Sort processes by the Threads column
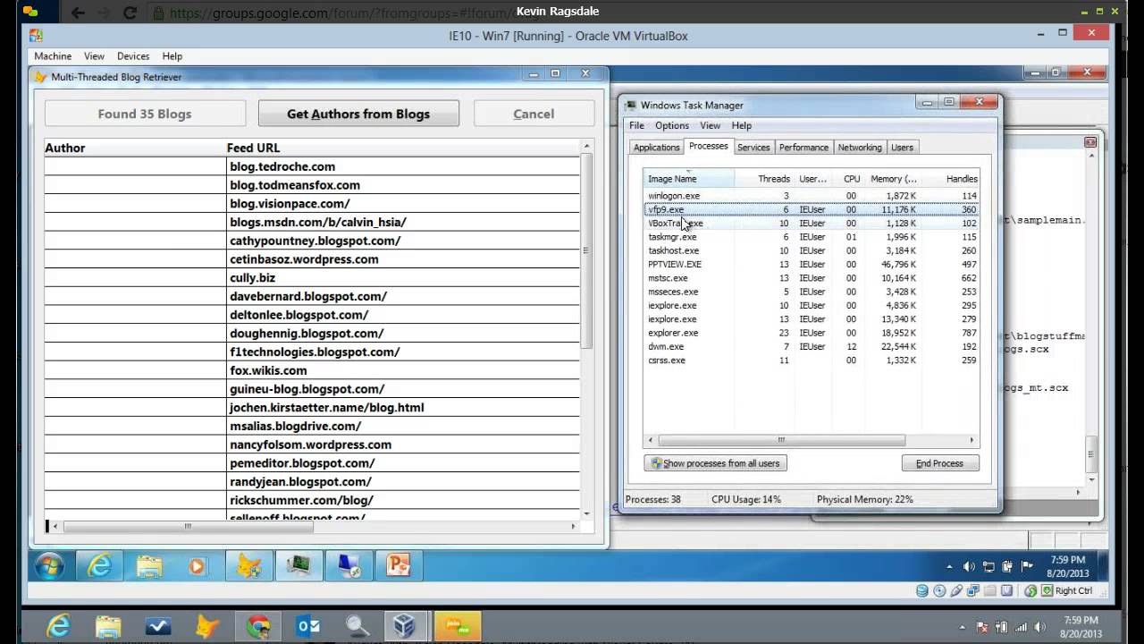Screen dimensions: 1144x644 pyautogui.click(x=765, y=179)
